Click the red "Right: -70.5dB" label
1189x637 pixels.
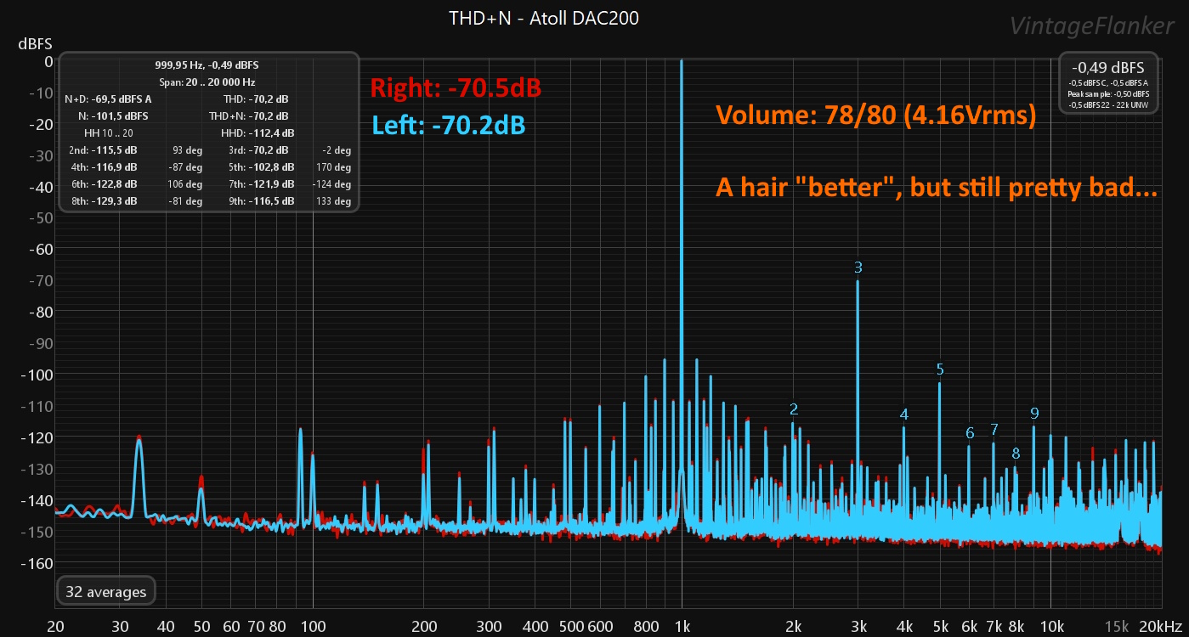pos(456,87)
